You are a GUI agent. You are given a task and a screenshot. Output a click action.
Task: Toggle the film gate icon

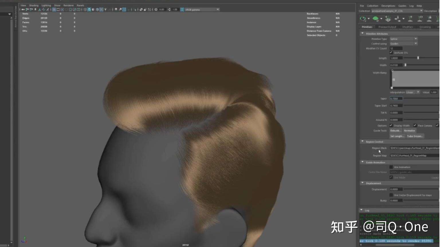coord(58,9)
